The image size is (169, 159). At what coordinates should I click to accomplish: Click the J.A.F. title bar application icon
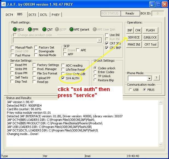4,4
